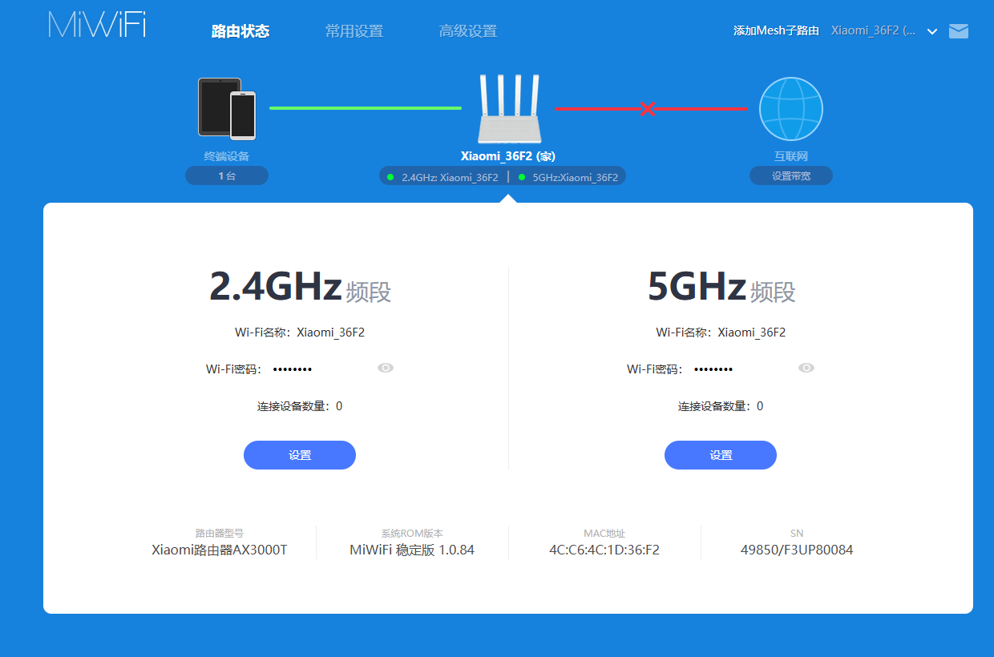The image size is (994, 657).
Task: Click the 2.4GHz green status indicator
Action: (390, 177)
